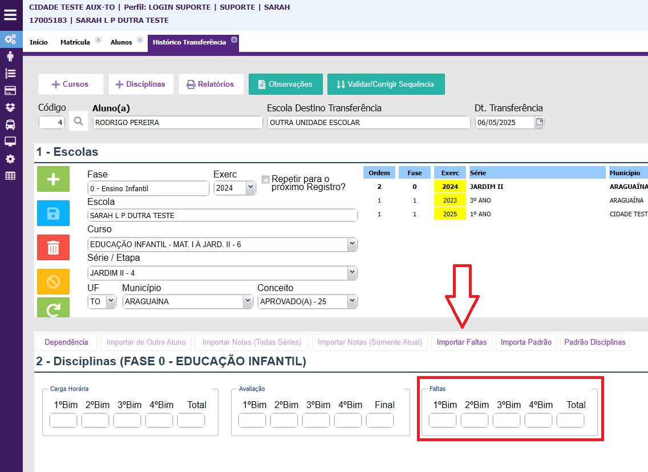Open the Curso dropdown list
This screenshot has width=648, height=472.
352,244
